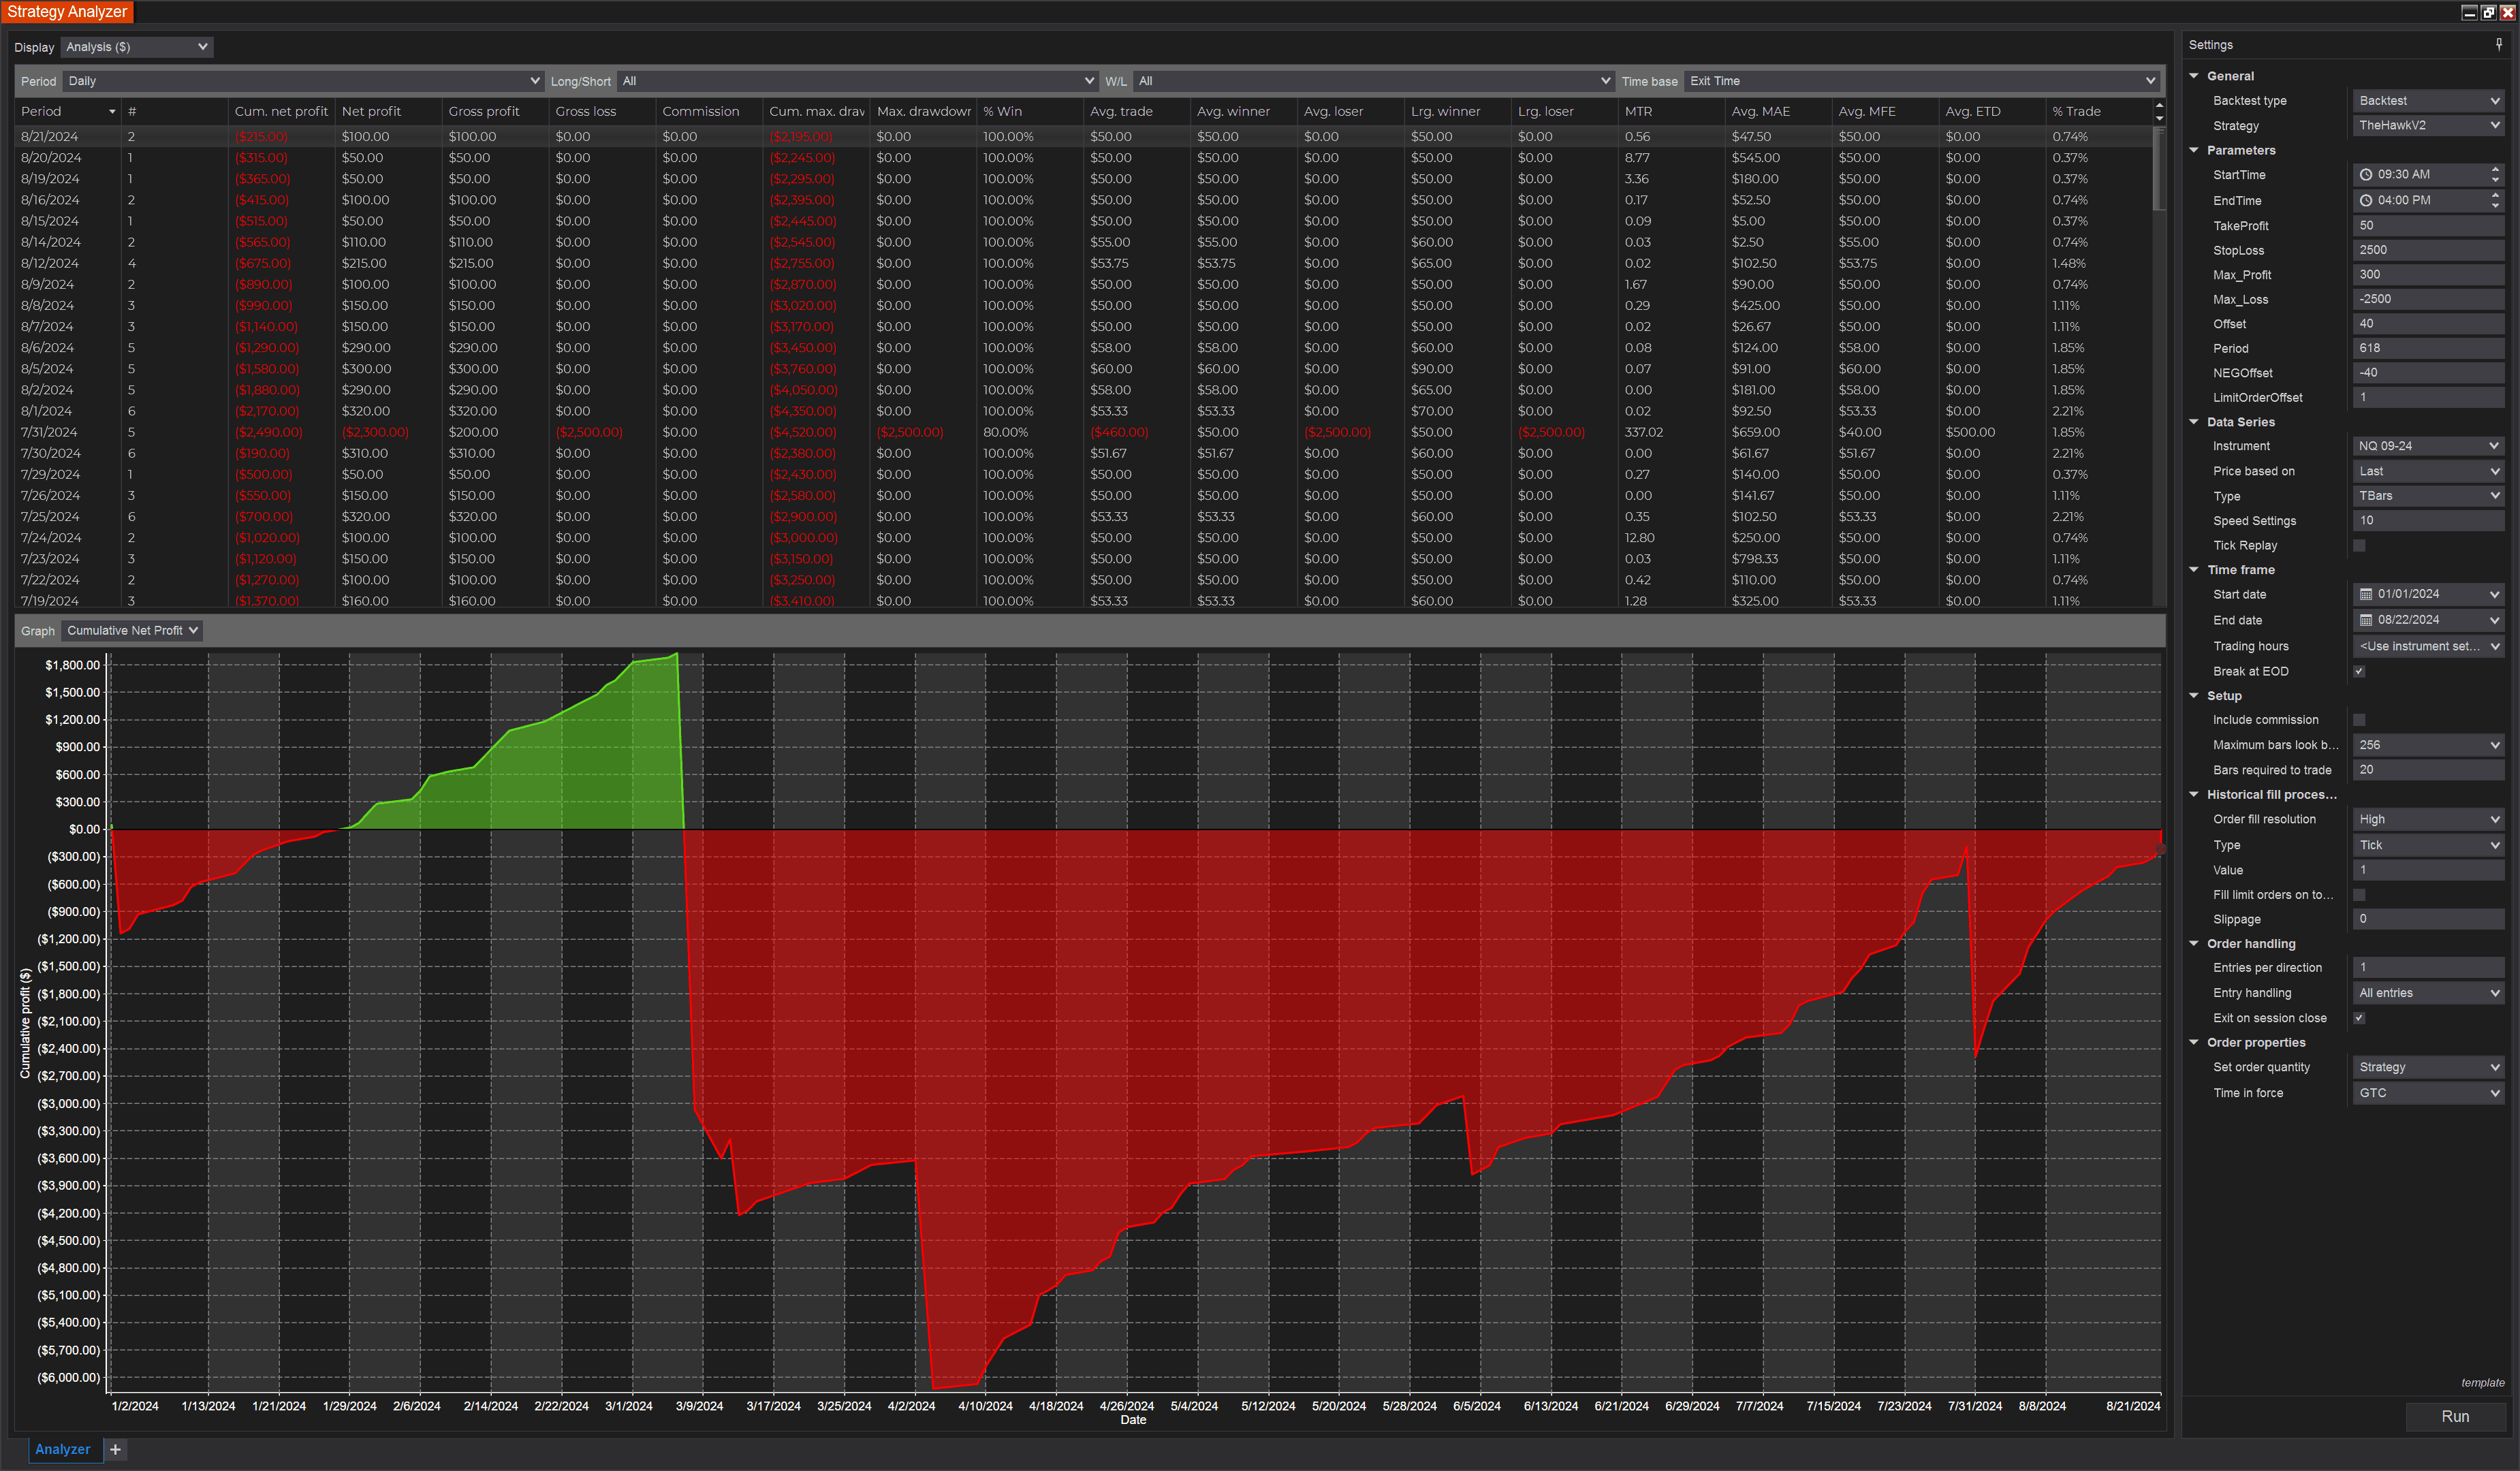Select the 7/31/2024 row
2520x1471 pixels.
pos(1084,432)
